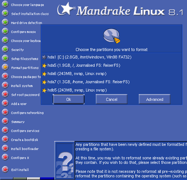
Task: Toggle formatting of hda1 Windows partition
Action: pos(44,57)
